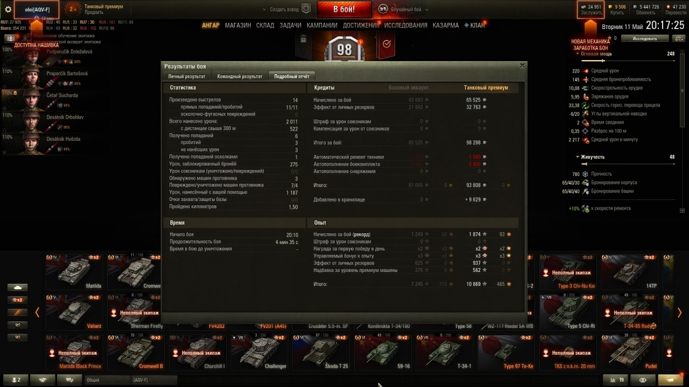Screen dimensions: 689x387
Task: Open the chat channels icon button
Action: pyautogui.click(x=69, y=379)
